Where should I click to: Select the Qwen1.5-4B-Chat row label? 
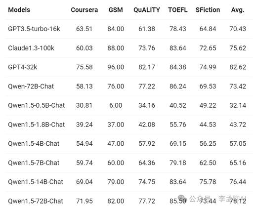[34, 144]
